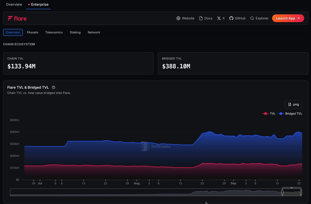Open the FAssets tab
The image size is (311, 204).
32,32
